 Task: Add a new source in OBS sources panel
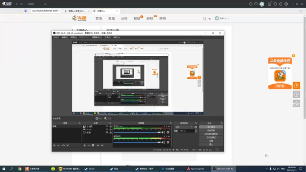(85, 145)
